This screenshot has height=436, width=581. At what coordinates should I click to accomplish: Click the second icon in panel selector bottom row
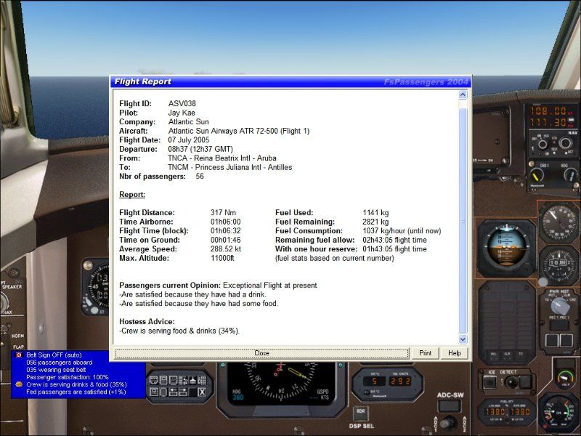pyautogui.click(x=163, y=392)
